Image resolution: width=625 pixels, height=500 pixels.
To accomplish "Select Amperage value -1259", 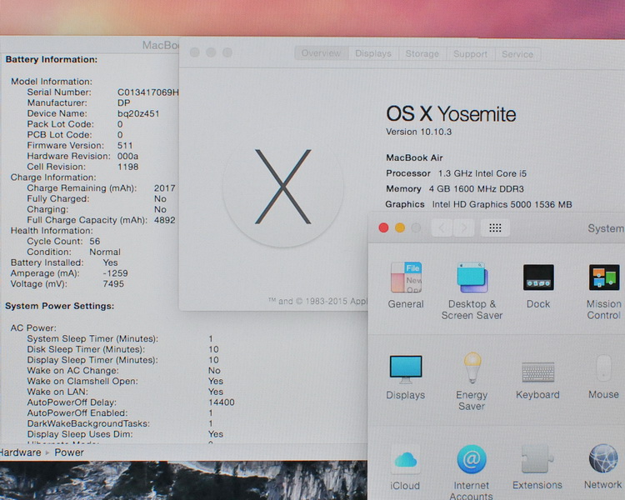I will [x=115, y=273].
